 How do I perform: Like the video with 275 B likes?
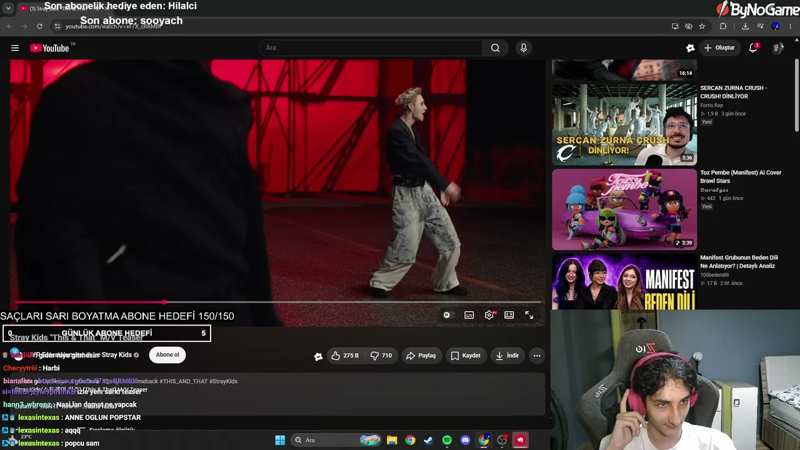click(345, 356)
